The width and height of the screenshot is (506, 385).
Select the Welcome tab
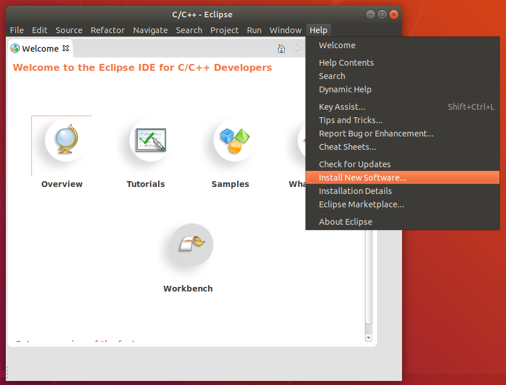pos(40,48)
